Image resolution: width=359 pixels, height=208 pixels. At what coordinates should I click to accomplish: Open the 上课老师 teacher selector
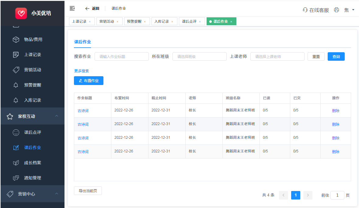(x=277, y=56)
